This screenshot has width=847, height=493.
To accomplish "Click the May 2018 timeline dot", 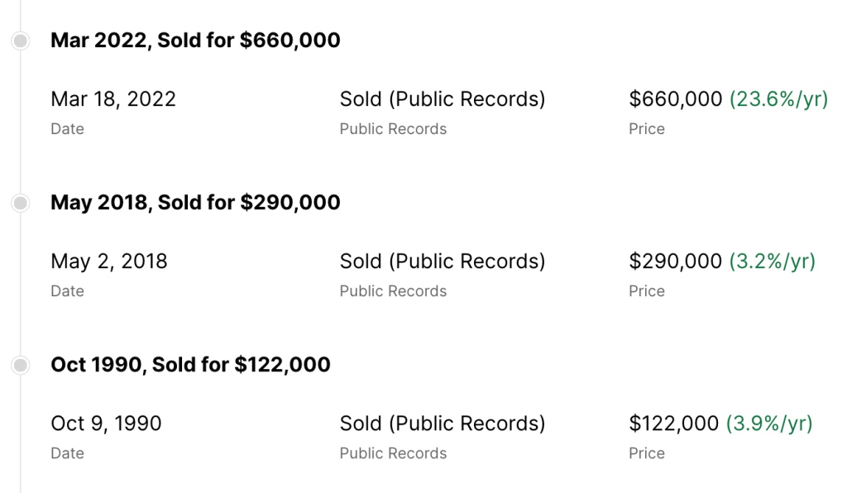I will coord(21,203).
